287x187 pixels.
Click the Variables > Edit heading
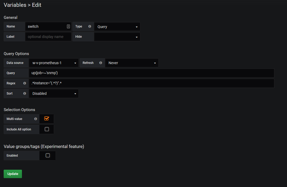(x=22, y=5)
